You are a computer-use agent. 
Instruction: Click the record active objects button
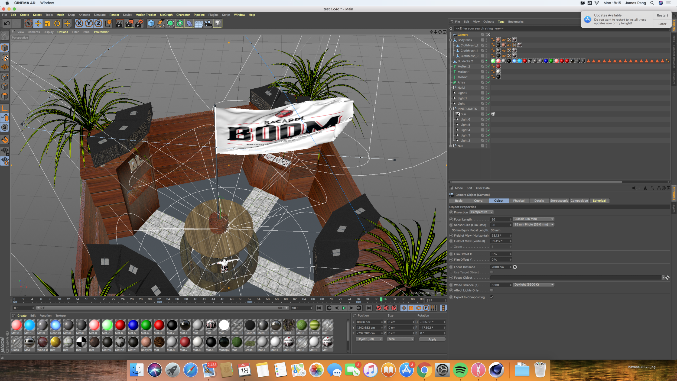pyautogui.click(x=379, y=308)
